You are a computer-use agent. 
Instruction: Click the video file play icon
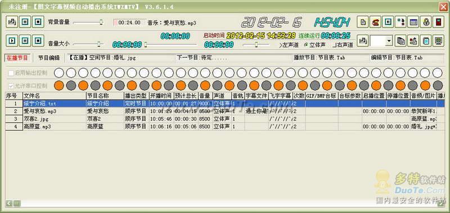tap(426, 41)
